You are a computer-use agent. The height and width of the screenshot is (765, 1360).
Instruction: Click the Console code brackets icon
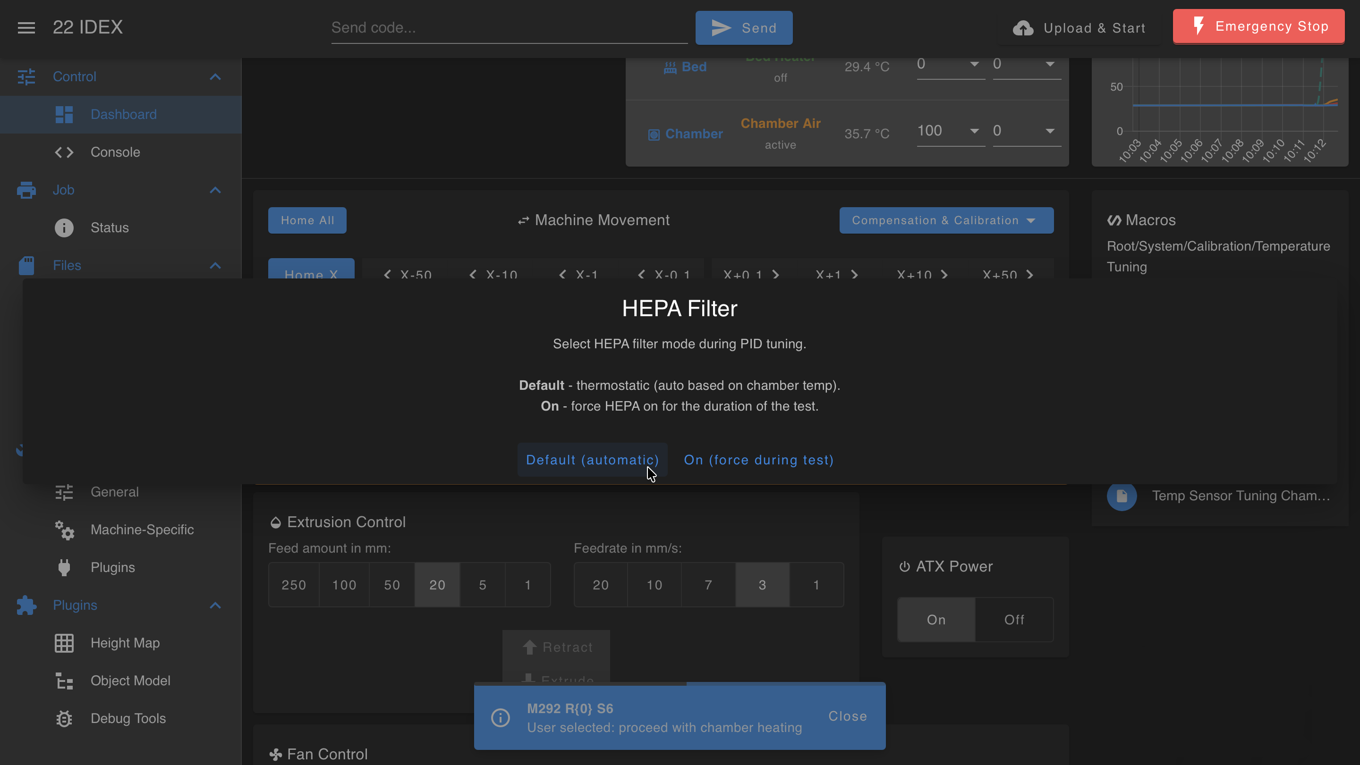[64, 152]
